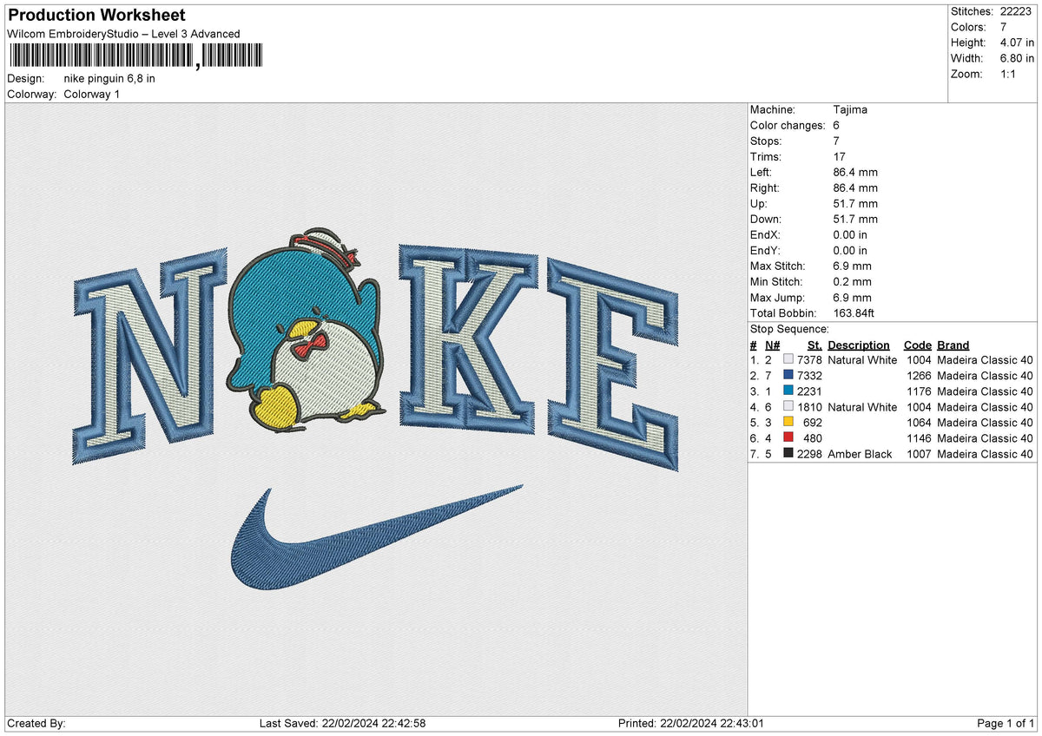Click the Max Stitch value 6.9 mm
The height and width of the screenshot is (736, 1042).
[852, 266]
